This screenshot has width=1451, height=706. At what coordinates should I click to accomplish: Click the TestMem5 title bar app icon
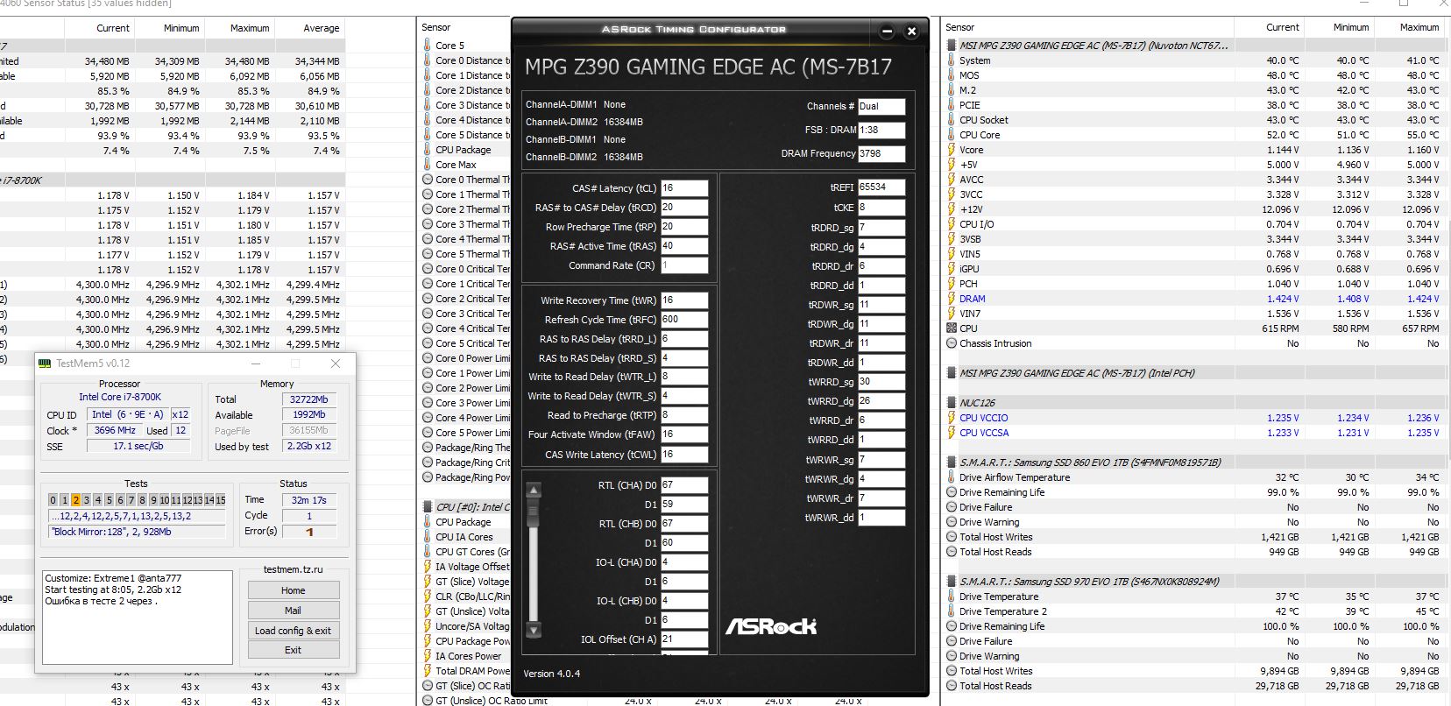(46, 364)
